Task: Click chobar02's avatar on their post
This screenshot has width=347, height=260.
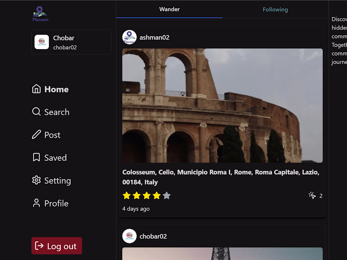Action: click(x=129, y=236)
